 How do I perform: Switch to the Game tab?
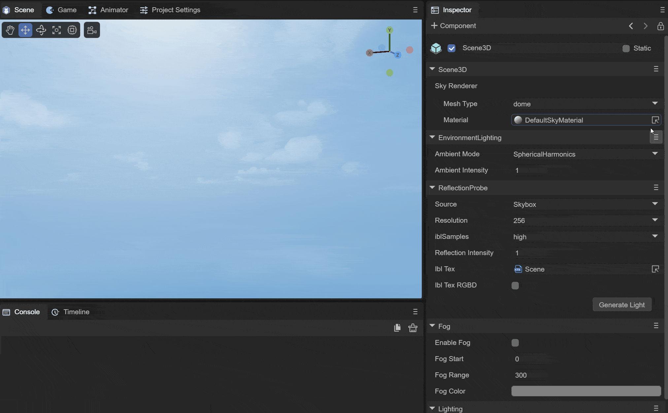(62, 10)
